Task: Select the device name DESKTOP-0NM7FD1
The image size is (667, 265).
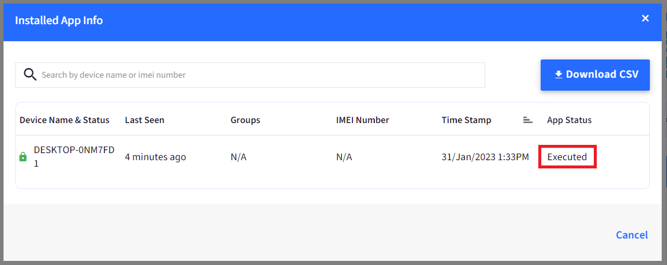Action: (x=74, y=157)
